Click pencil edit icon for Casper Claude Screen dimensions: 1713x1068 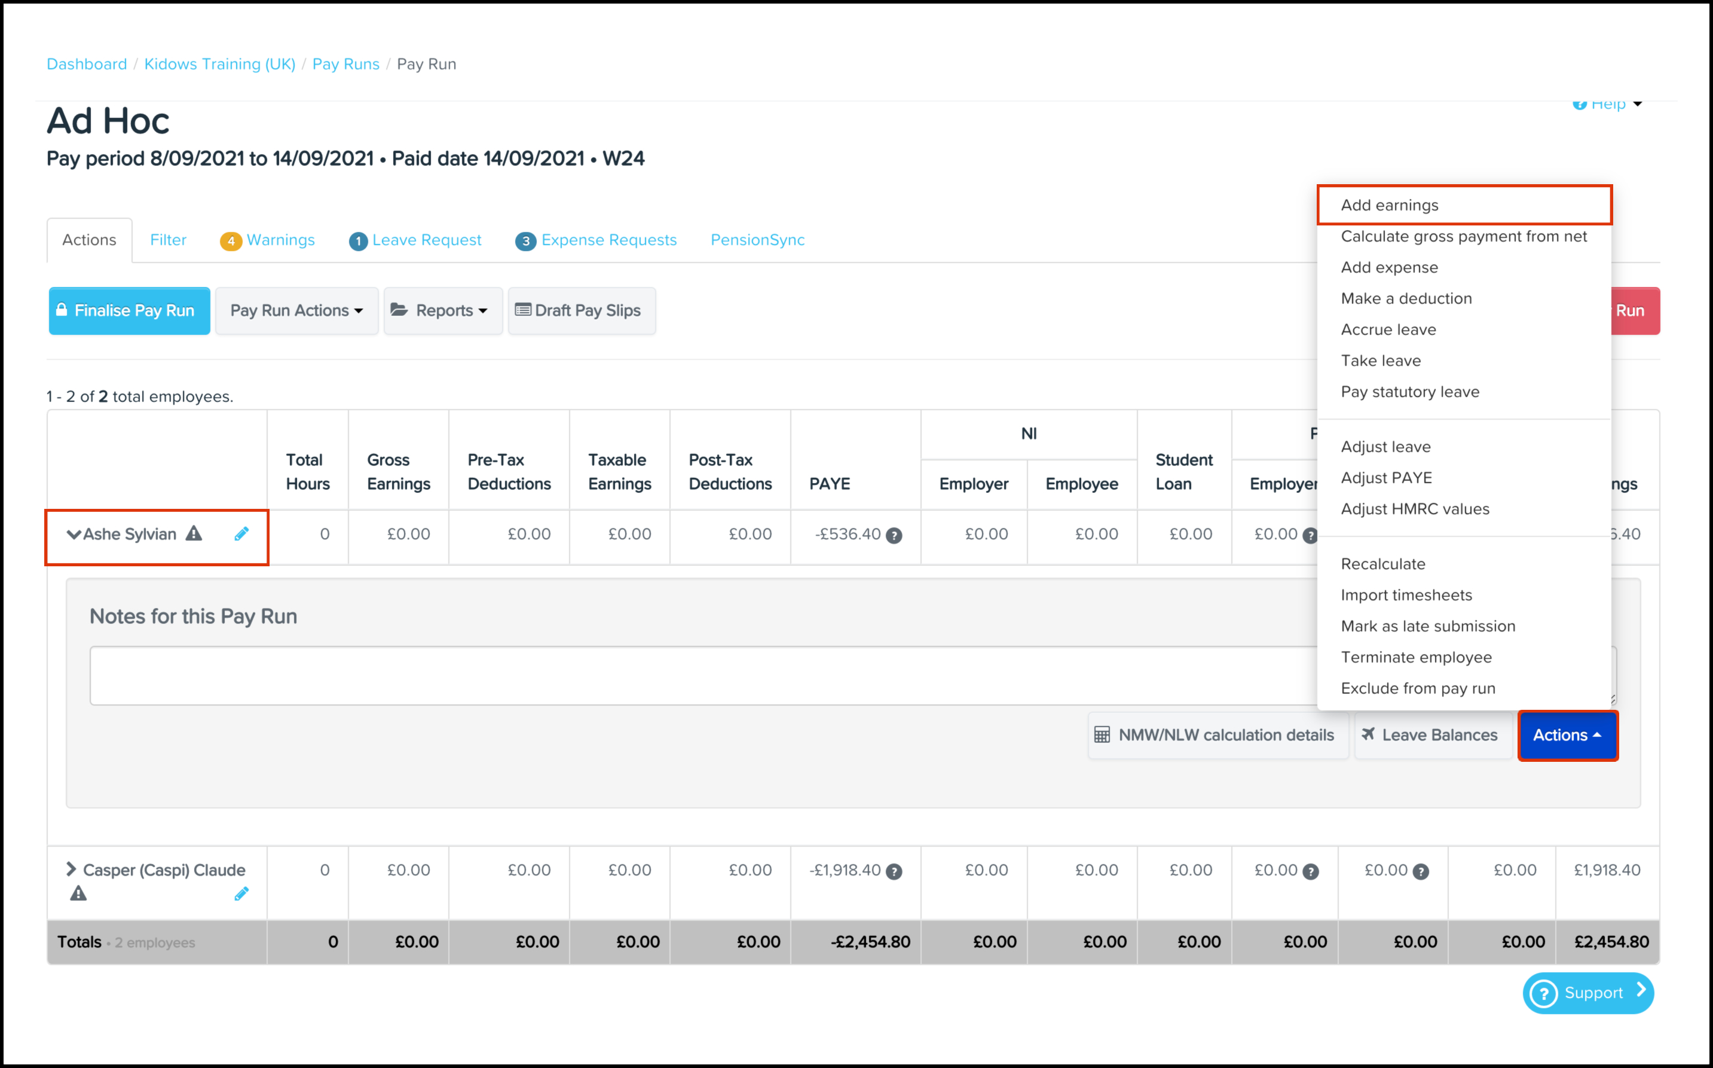(x=241, y=894)
